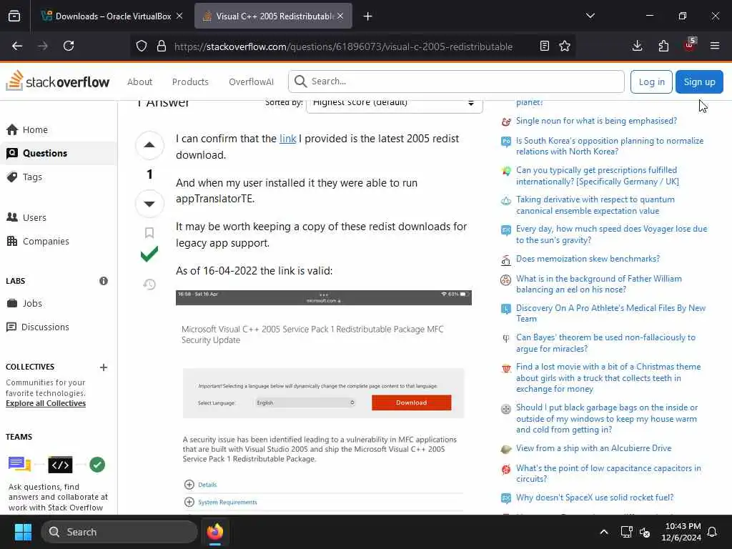Open the extensions puzzle icon
Viewport: 732px width, 549px height.
[x=663, y=46]
